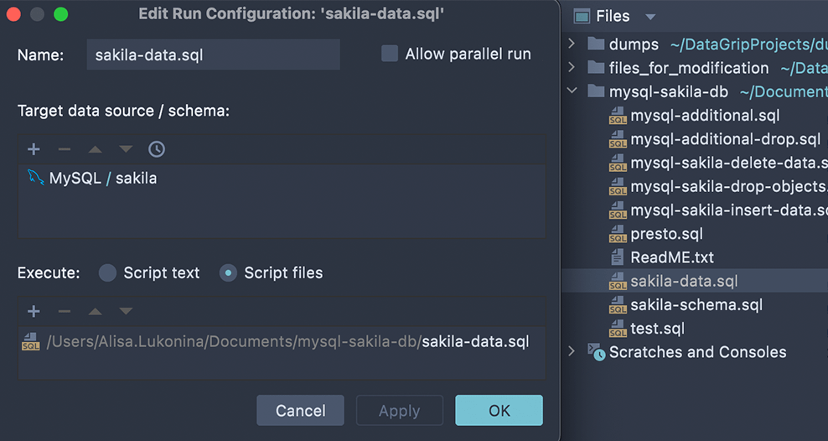Screen dimensions: 828x441
Task: Click SQL icon of presto.sql
Action: pyautogui.click(x=618, y=233)
